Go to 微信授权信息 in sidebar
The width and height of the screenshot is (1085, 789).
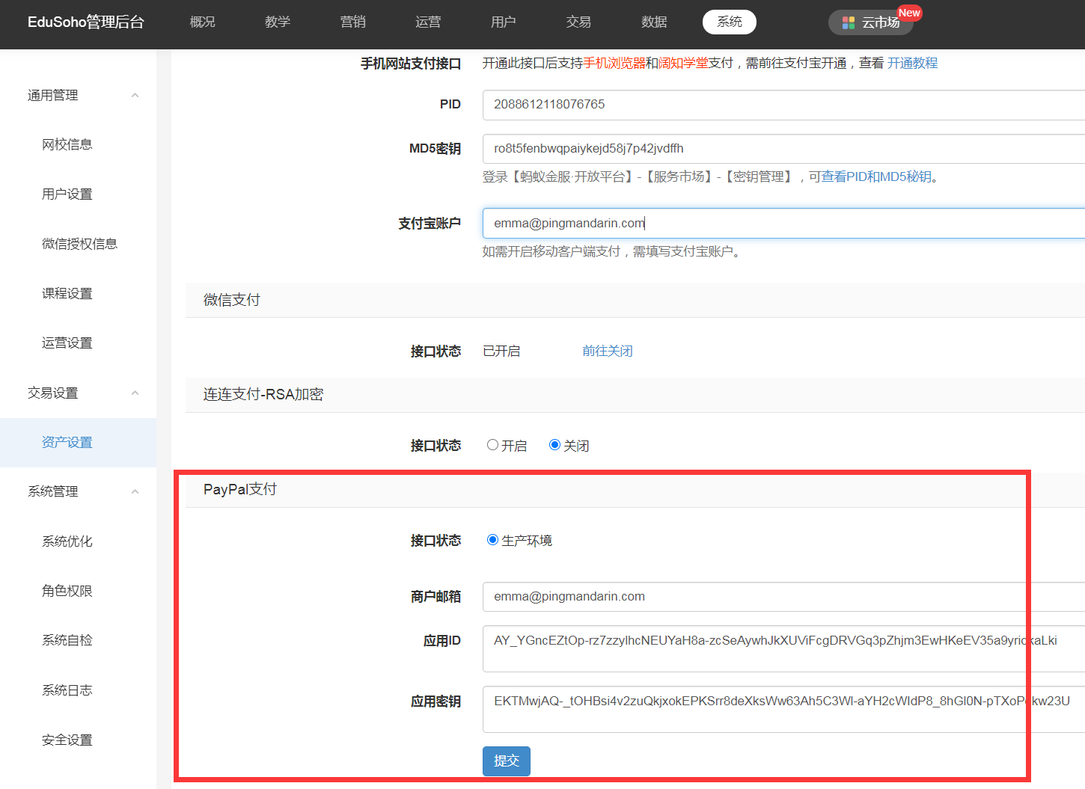click(x=79, y=244)
